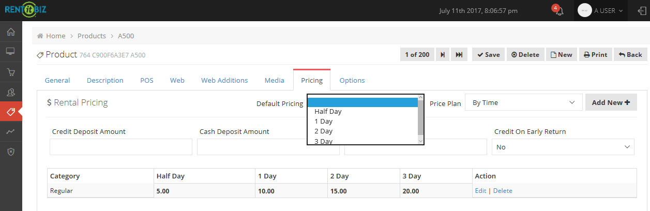
Task: Click the Edit link for Regular row
Action: (x=480, y=191)
